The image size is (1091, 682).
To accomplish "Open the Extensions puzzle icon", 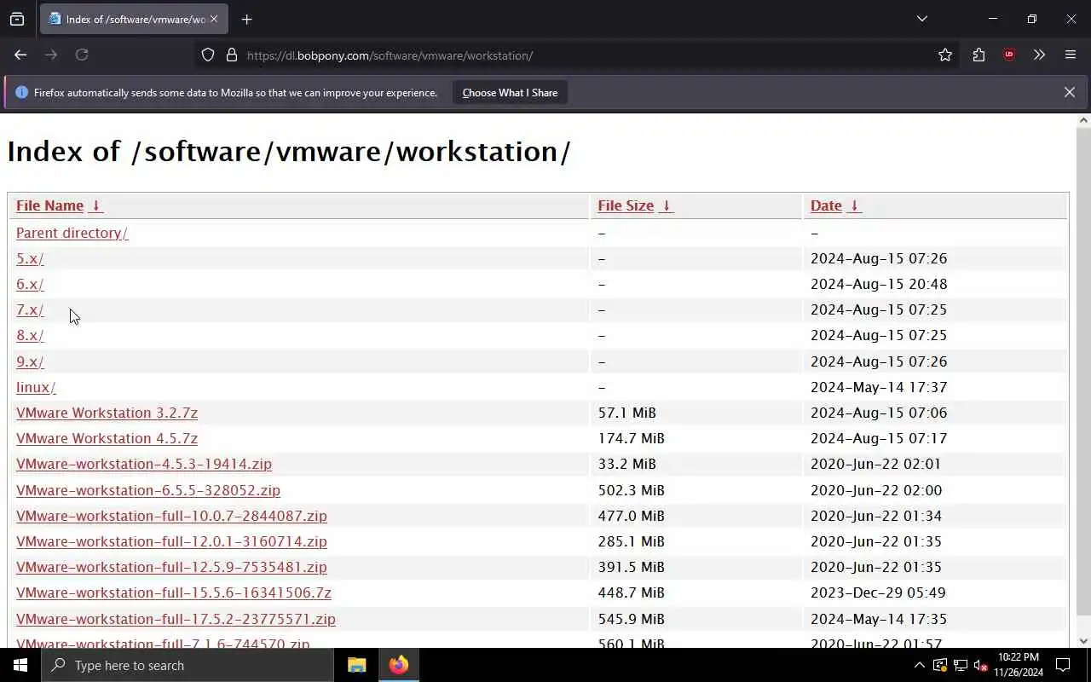I will pyautogui.click(x=978, y=55).
